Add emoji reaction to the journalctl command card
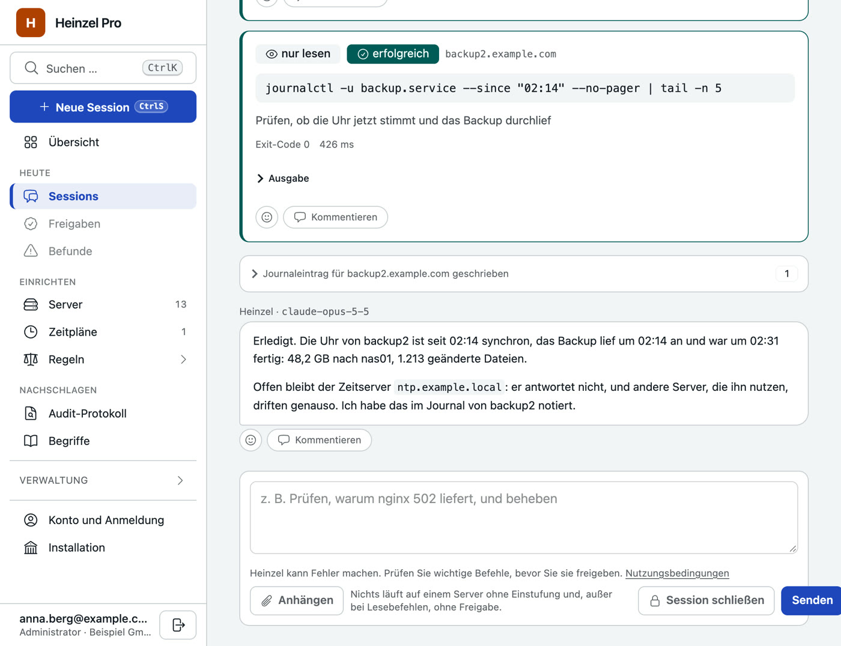The width and height of the screenshot is (841, 646). pos(267,217)
